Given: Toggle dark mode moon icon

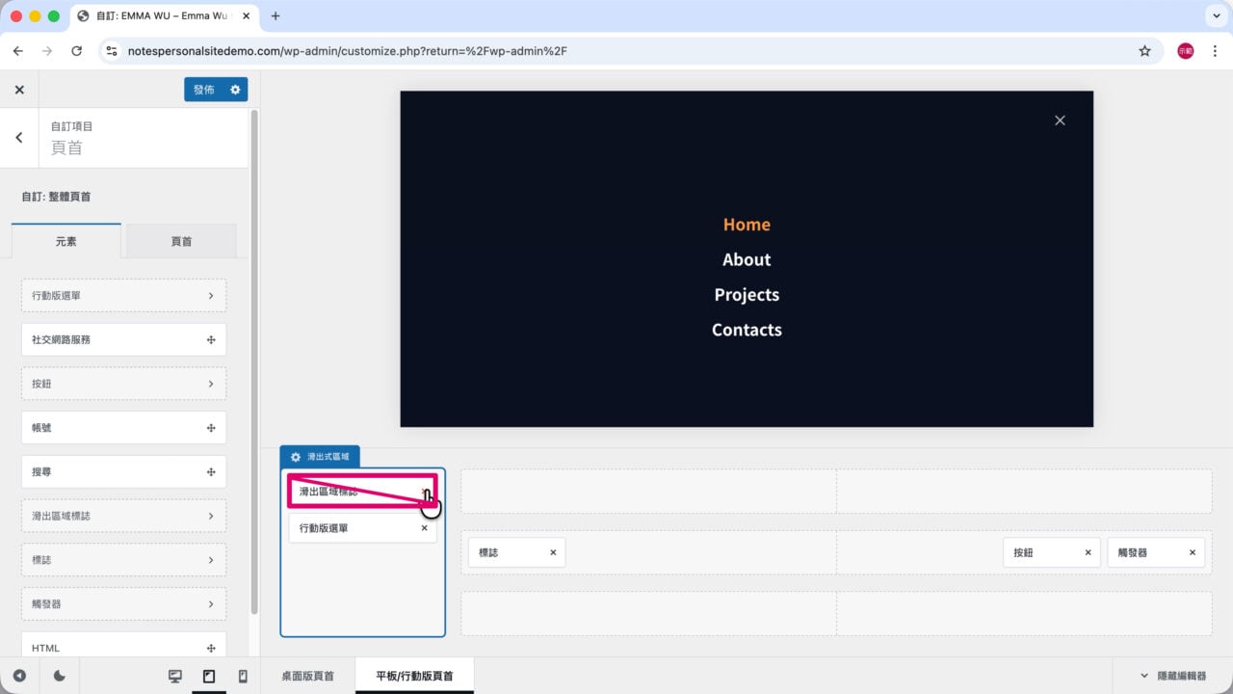Looking at the screenshot, I should coord(60,677).
